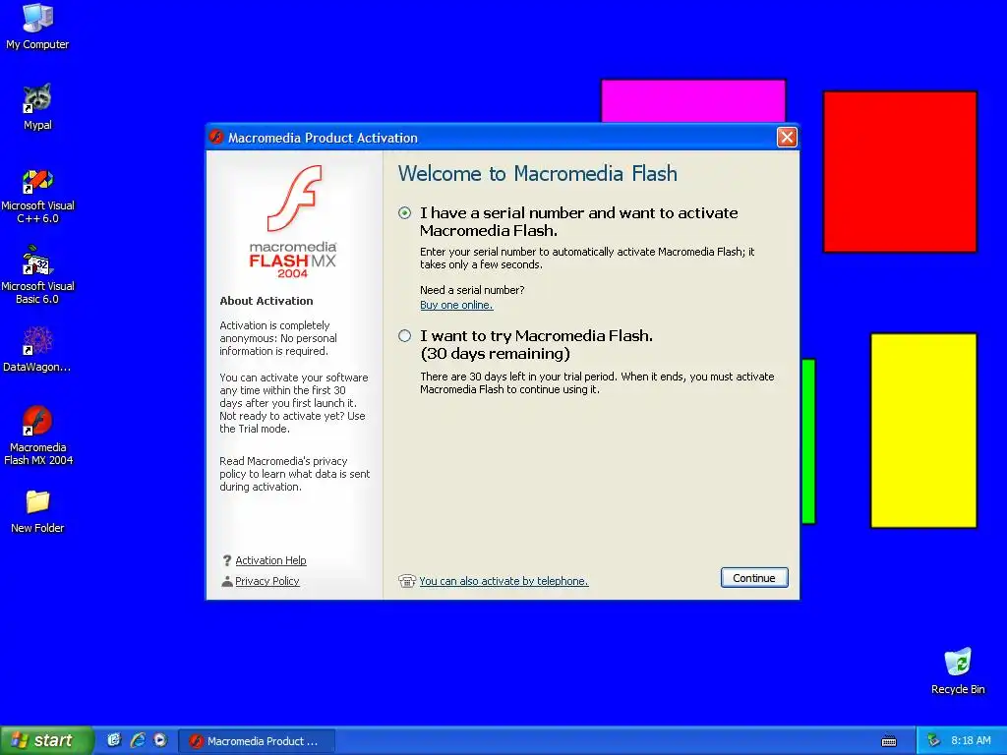This screenshot has width=1007, height=755.
Task: Click the Welcome to Macromedia Flash heading
Action: pyautogui.click(x=538, y=173)
